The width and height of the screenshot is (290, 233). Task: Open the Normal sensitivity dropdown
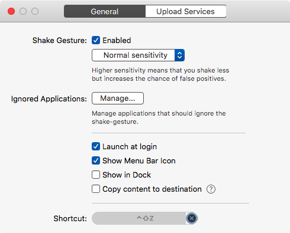[x=138, y=55]
